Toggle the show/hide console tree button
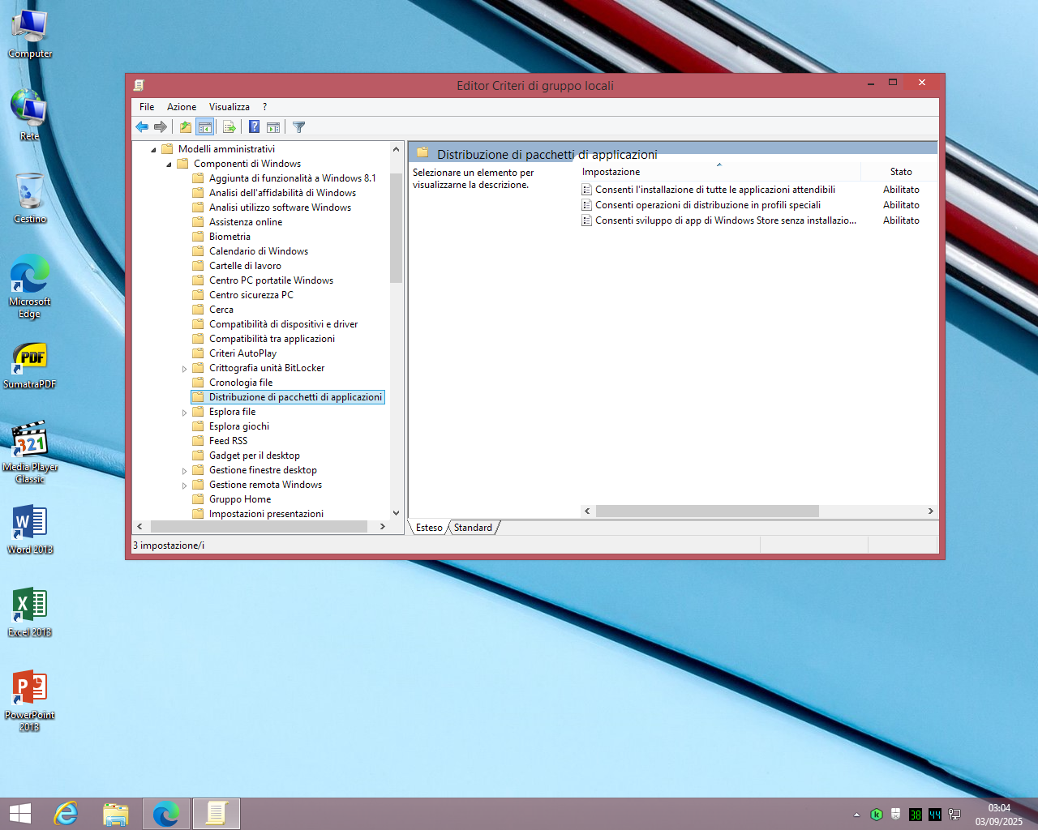 point(205,127)
